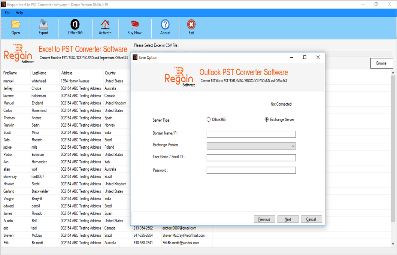Screen dimensions: 397x255
Task: Click the Next button in Save Option dialog
Action: tap(288, 219)
